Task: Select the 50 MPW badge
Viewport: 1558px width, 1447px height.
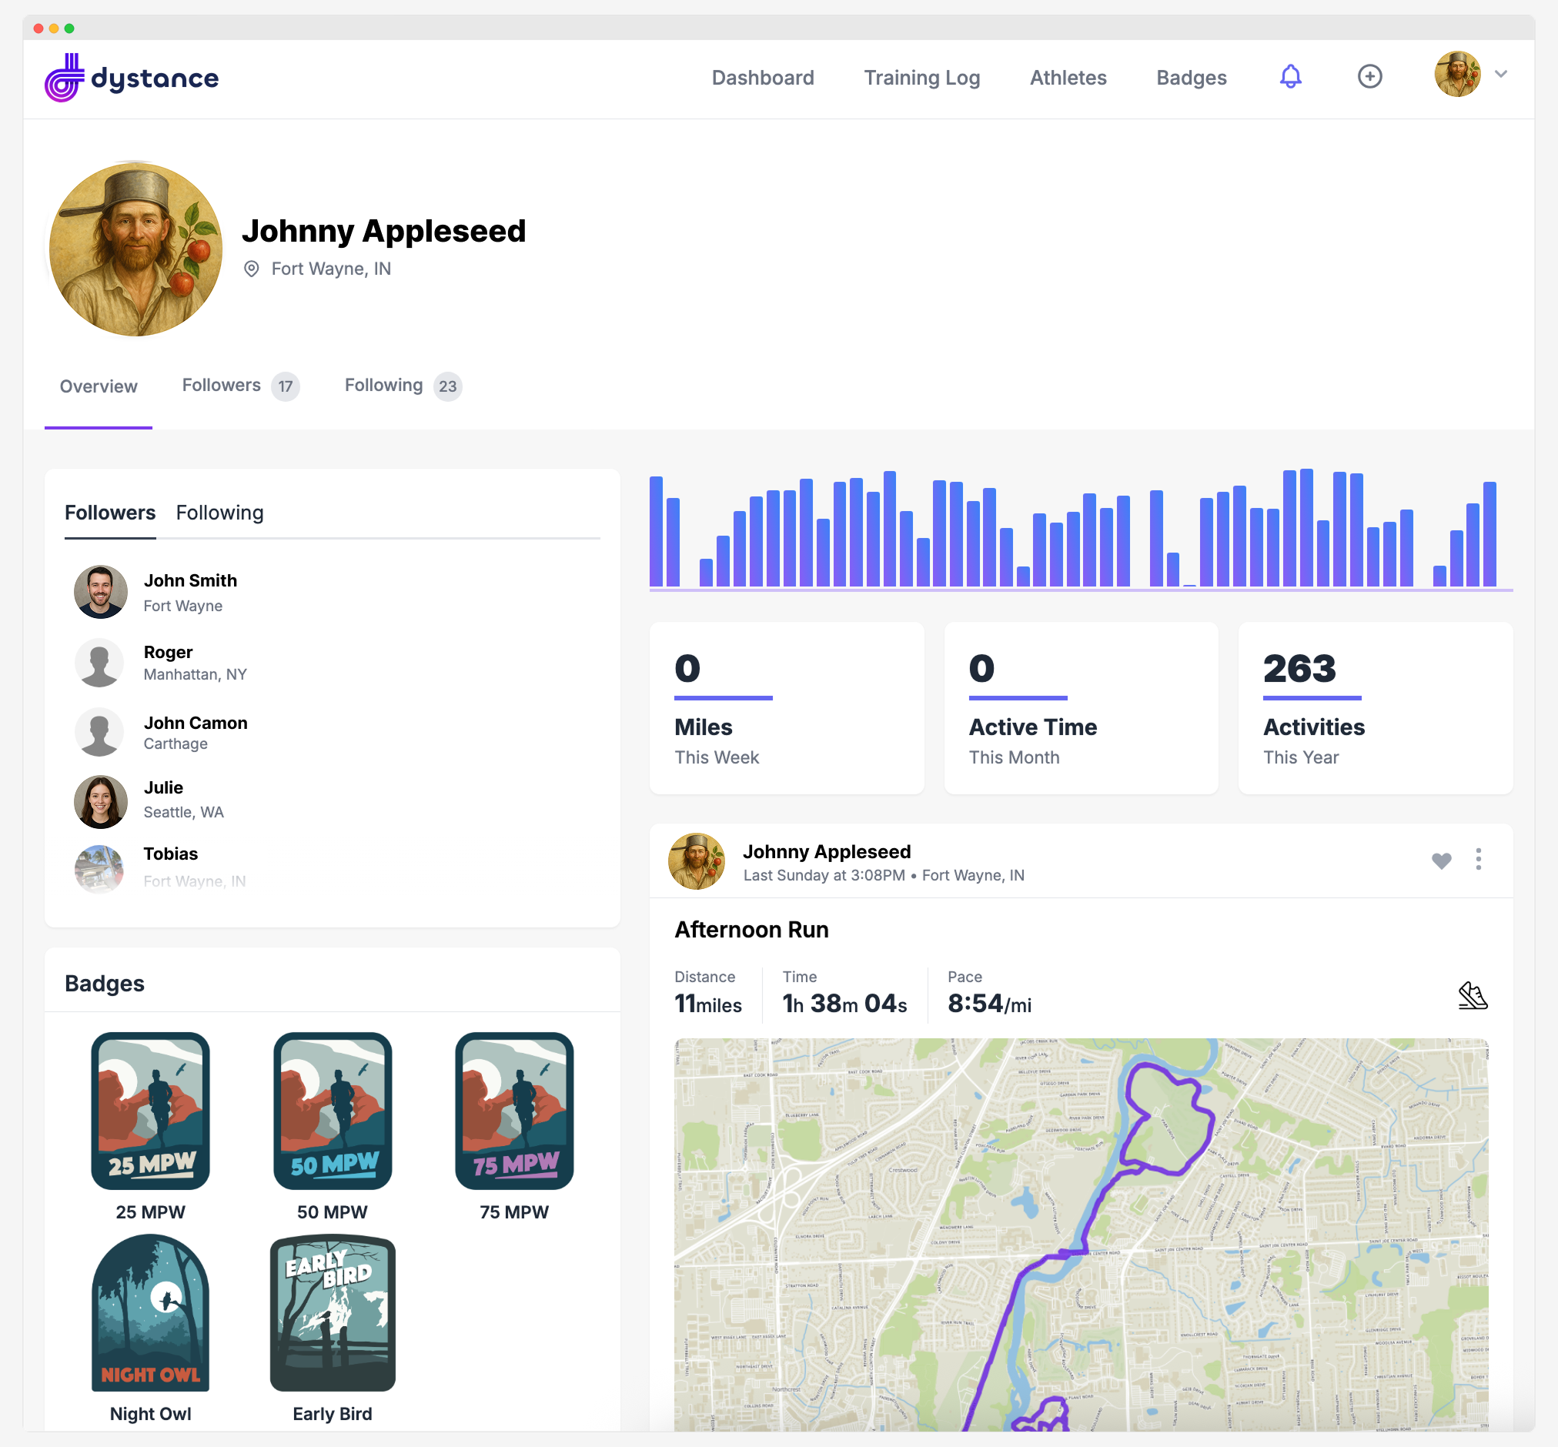Action: [x=332, y=1112]
